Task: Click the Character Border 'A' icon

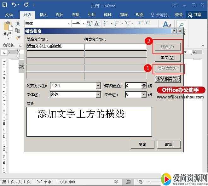Action: pos(96,23)
